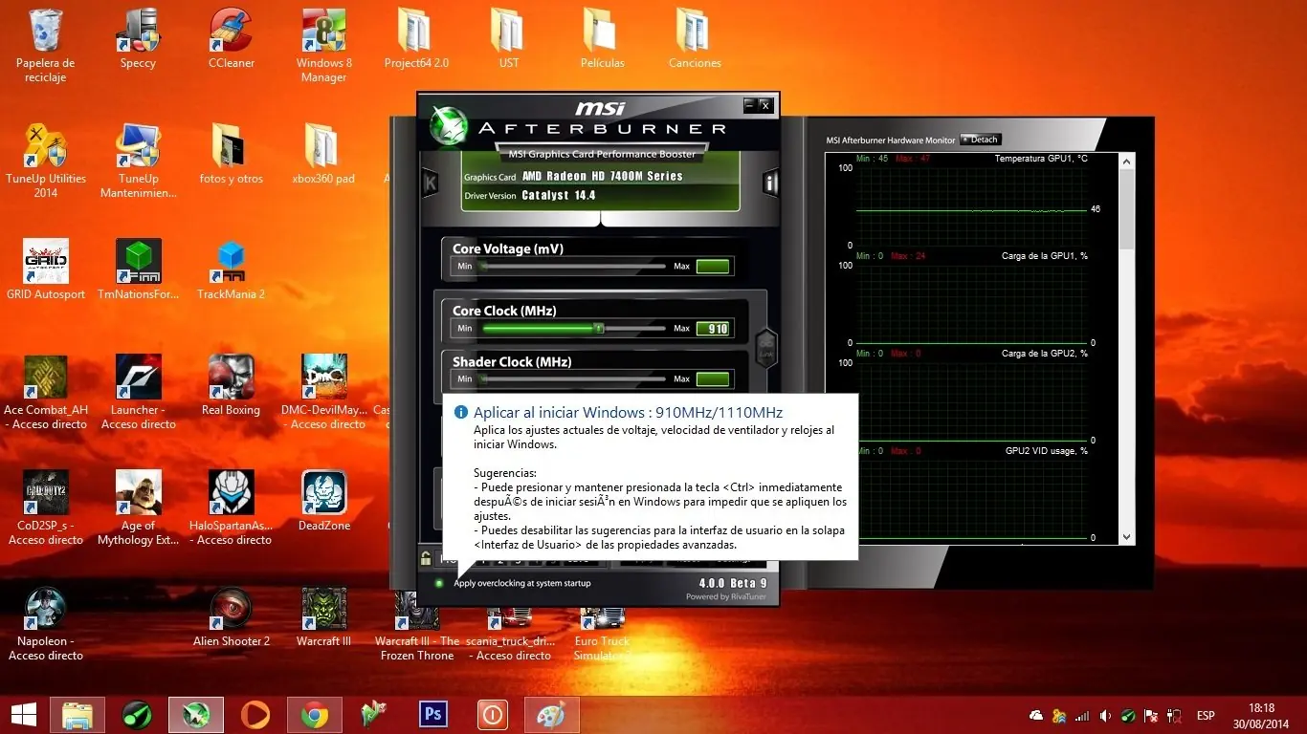The height and width of the screenshot is (734, 1307).
Task: Select the CCleaner desktop shortcut
Action: pos(232,39)
